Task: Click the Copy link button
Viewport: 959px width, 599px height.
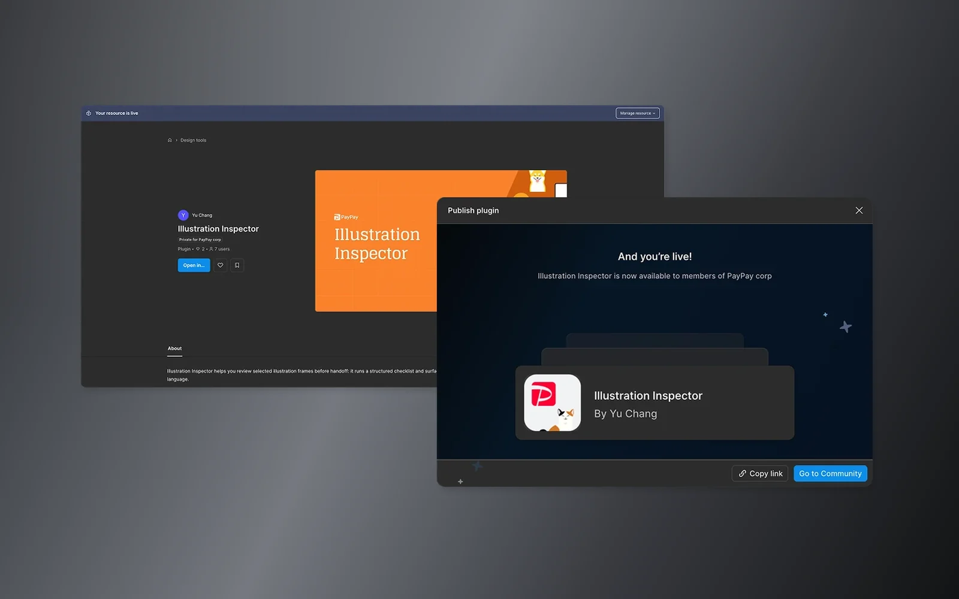Action: pos(760,473)
